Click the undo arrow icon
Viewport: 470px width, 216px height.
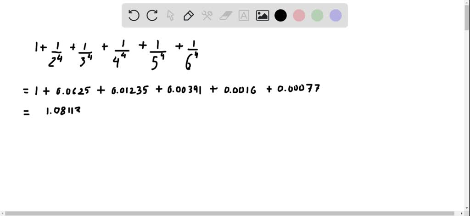134,15
